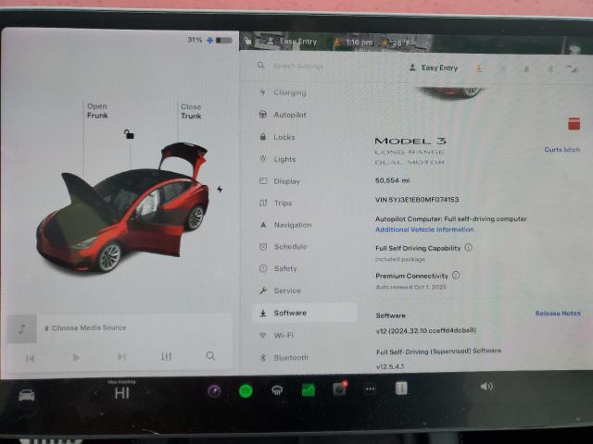Tap the Curts bitch vehicle name link
The width and height of the screenshot is (593, 444).
click(x=562, y=150)
